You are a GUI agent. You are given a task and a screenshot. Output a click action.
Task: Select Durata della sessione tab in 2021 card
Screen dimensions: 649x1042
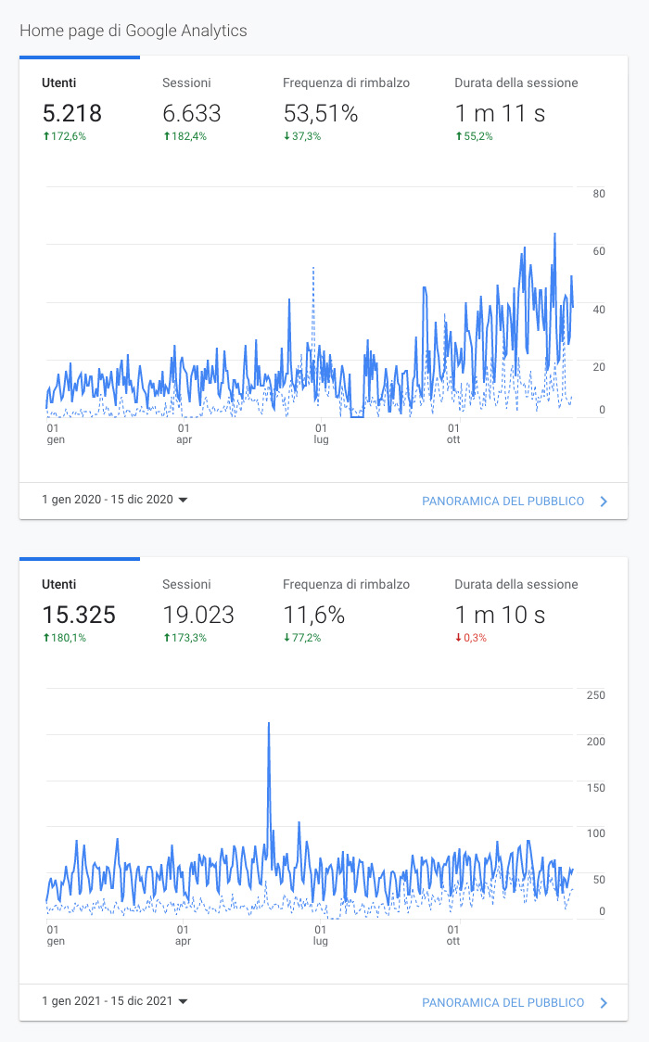516,611
